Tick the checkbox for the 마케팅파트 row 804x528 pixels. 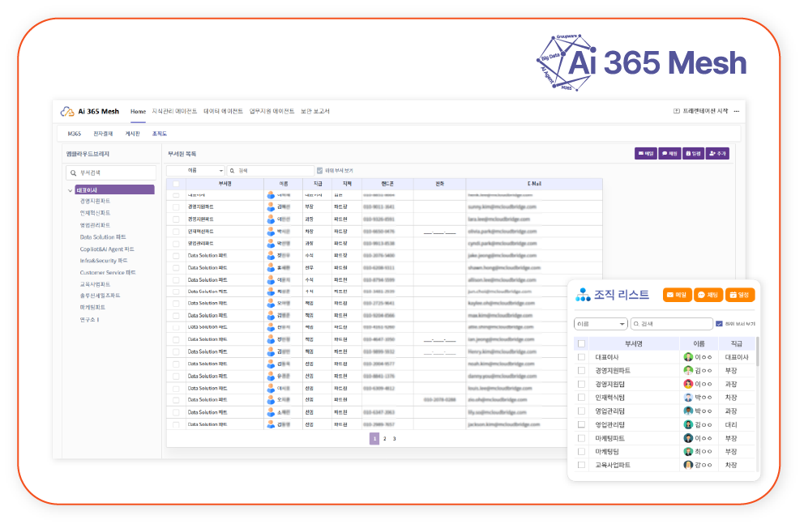(x=581, y=438)
